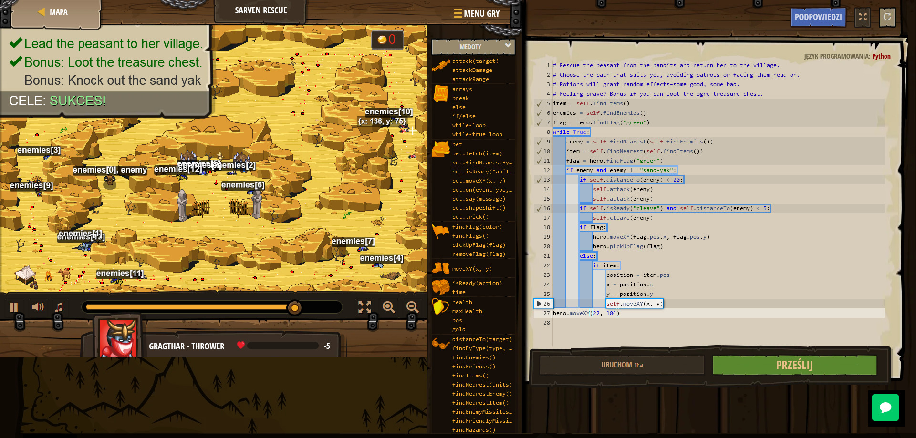Select pet.shapeShift() method
Image resolution: width=916 pixels, height=438 pixels.
pyautogui.click(x=479, y=208)
